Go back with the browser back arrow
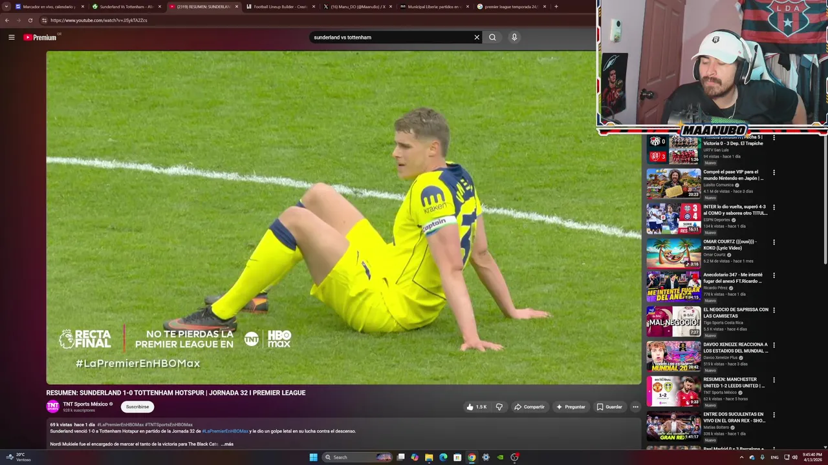The height and width of the screenshot is (465, 828). [x=7, y=20]
